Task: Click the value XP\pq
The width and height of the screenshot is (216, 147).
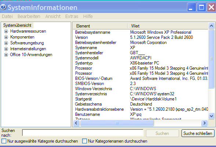Action: coord(136,114)
